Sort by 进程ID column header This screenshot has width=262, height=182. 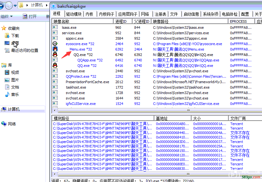[123, 21]
